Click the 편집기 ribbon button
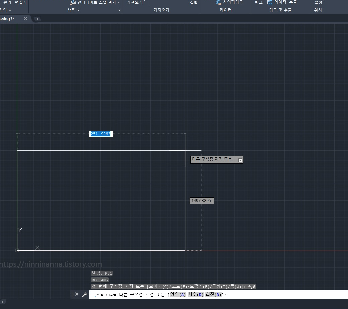This screenshot has width=348, height=309. coord(20,2)
